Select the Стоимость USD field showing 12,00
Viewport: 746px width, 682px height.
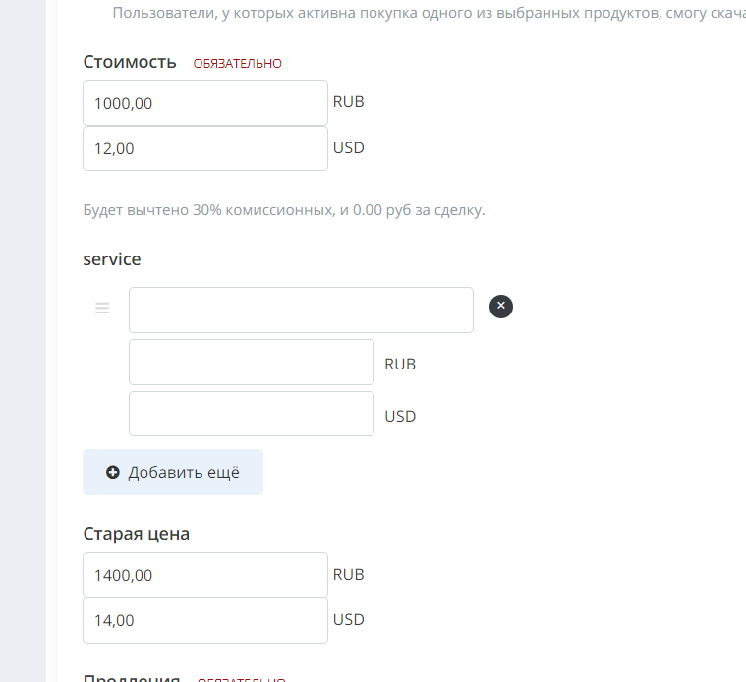(x=204, y=148)
